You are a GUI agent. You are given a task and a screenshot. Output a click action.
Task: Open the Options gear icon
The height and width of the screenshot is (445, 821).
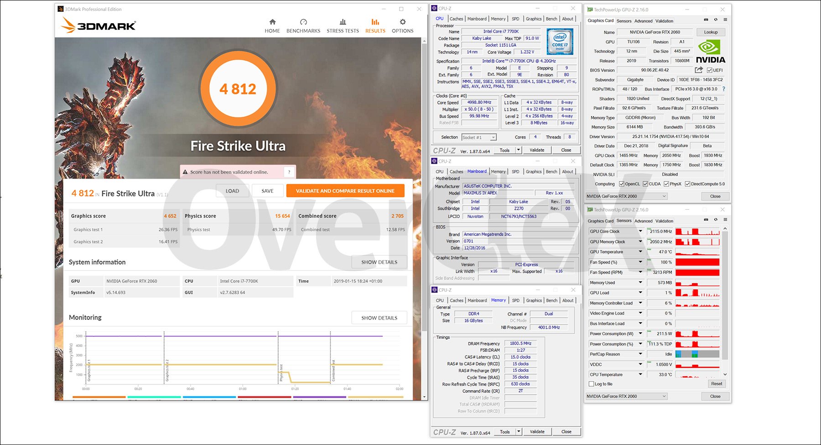click(402, 22)
